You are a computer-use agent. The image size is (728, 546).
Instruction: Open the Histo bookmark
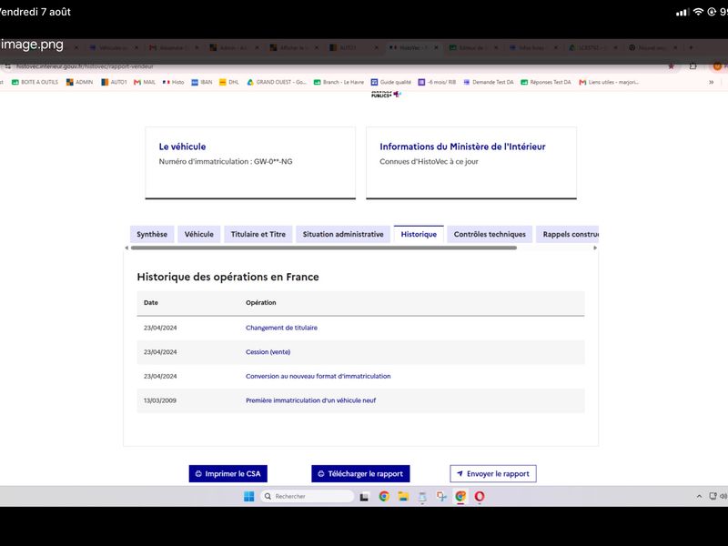click(173, 82)
